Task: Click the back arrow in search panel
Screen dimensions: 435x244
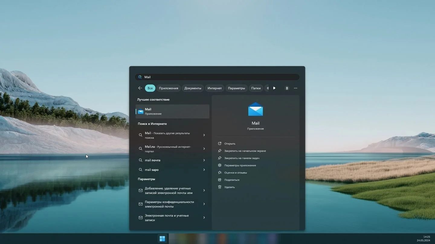Action: [x=140, y=88]
